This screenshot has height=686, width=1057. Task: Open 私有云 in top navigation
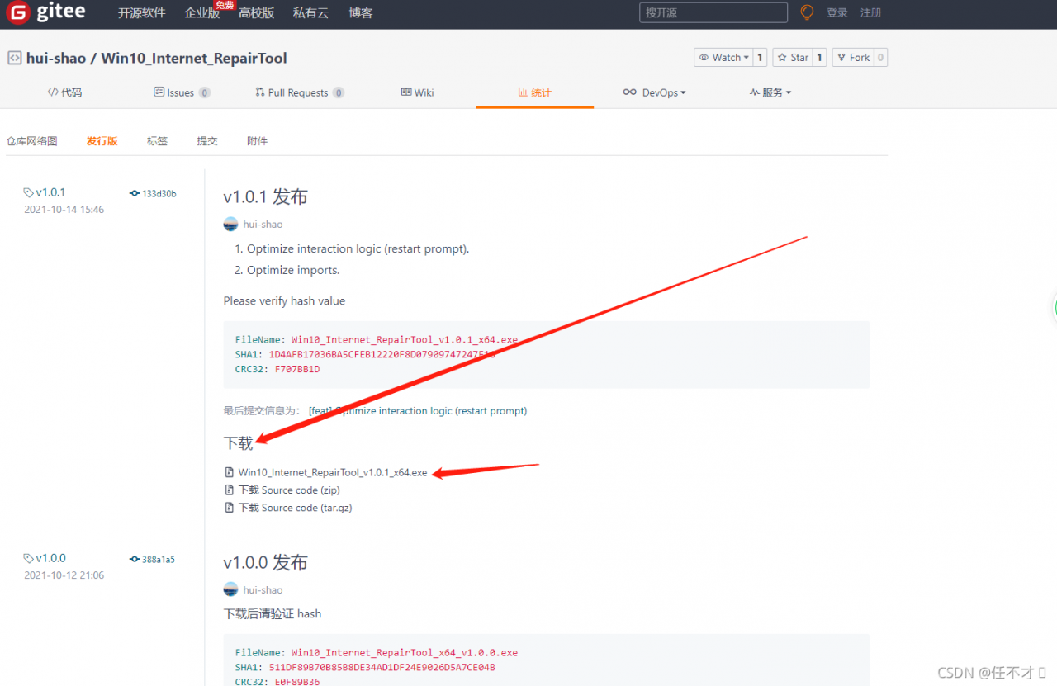point(310,12)
